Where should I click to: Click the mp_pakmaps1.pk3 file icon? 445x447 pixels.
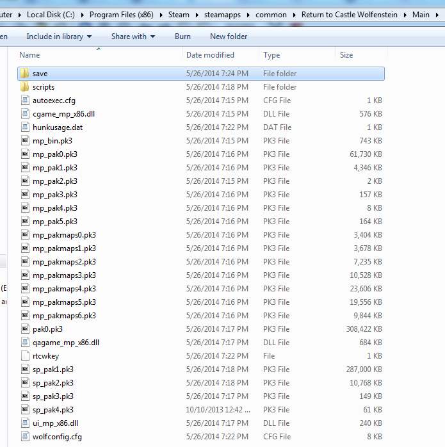(x=25, y=248)
